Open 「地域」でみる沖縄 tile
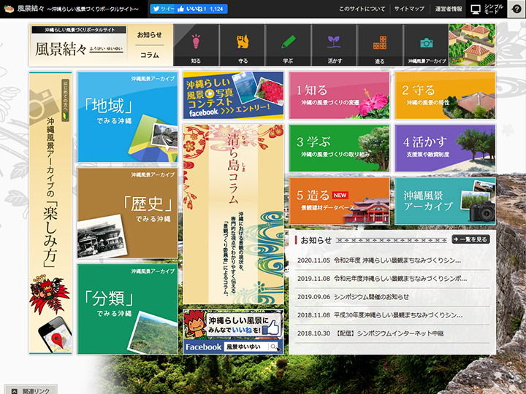Image resolution: width=526 pixels, height=394 pixels. [127, 117]
